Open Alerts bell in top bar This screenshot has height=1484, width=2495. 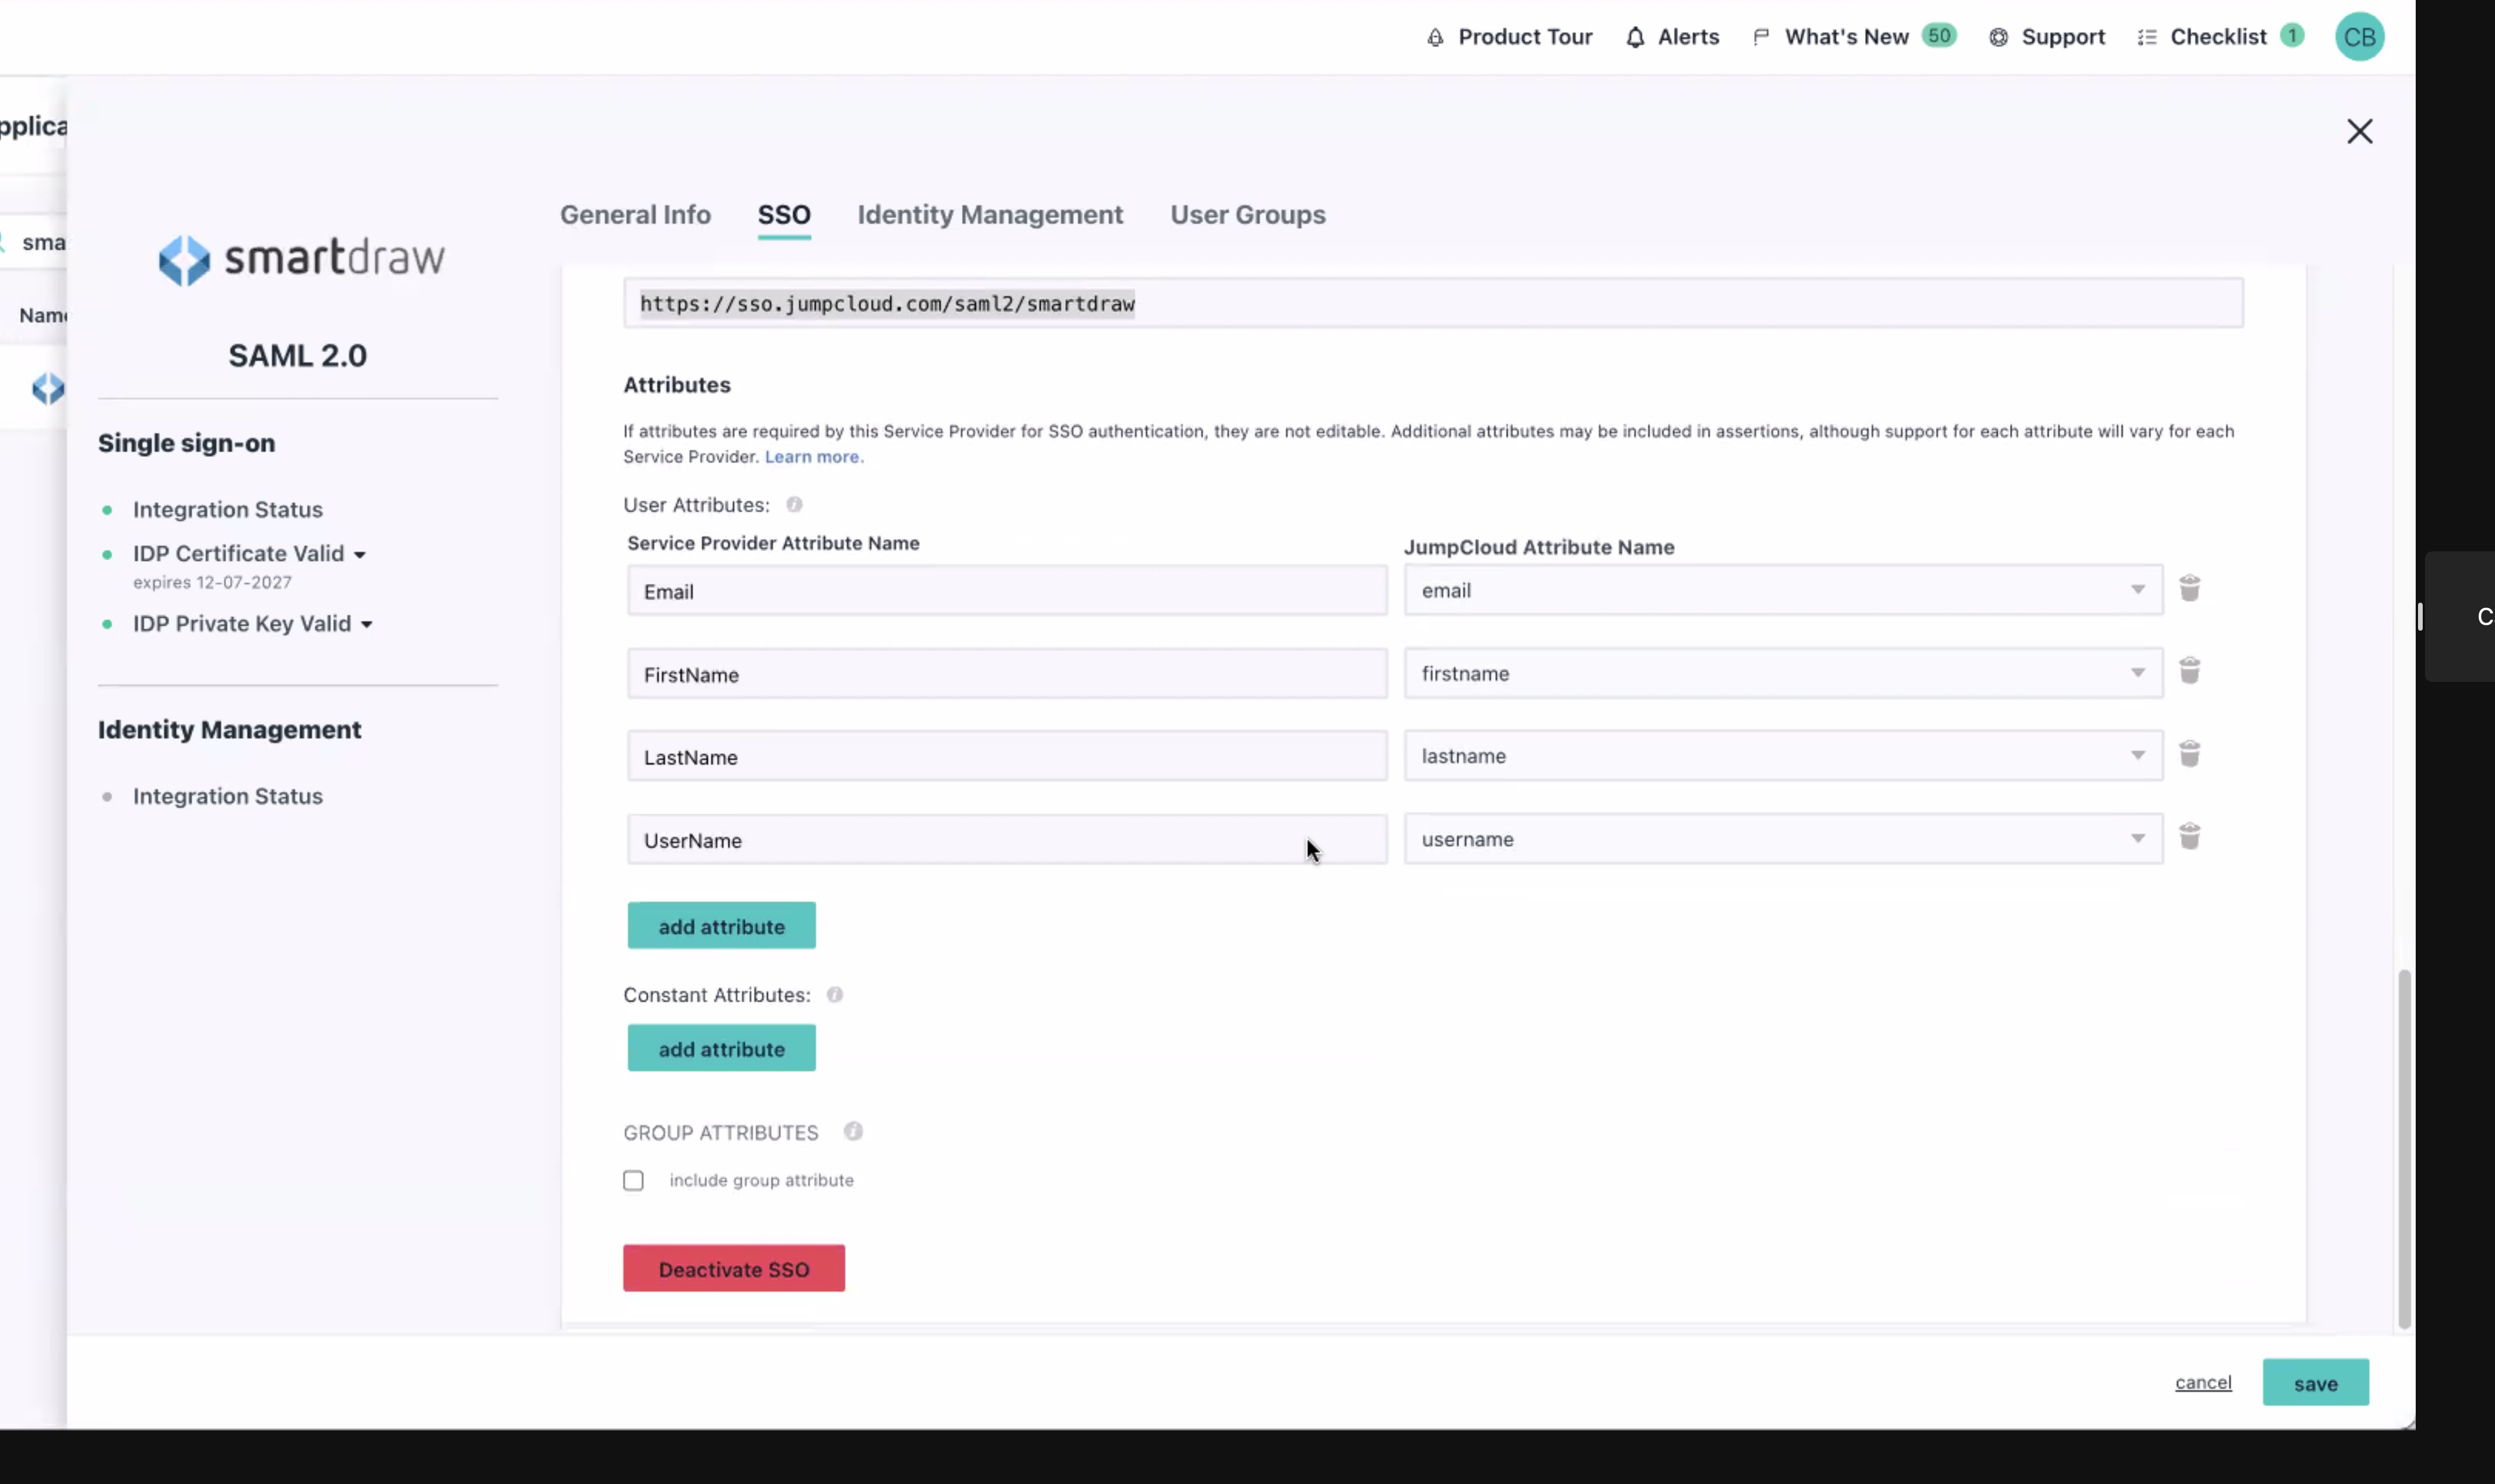pyautogui.click(x=1636, y=38)
